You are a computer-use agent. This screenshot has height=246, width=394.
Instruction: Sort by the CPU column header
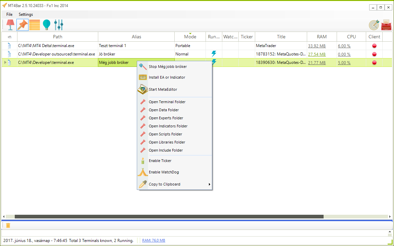[351, 37]
